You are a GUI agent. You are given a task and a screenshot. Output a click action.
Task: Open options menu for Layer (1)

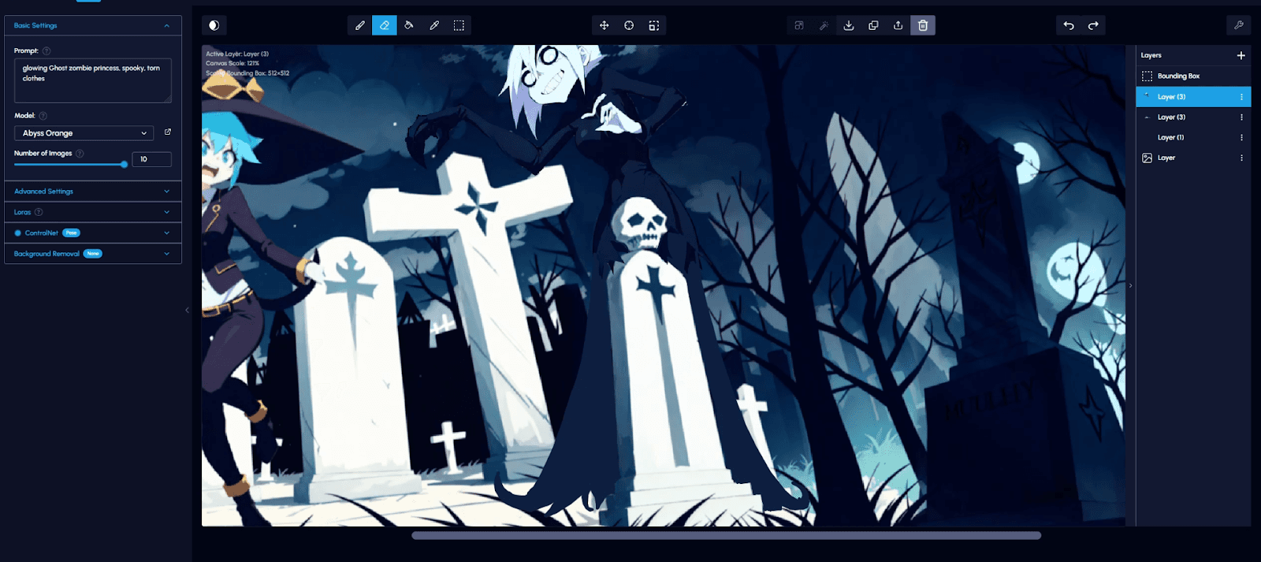click(x=1241, y=138)
